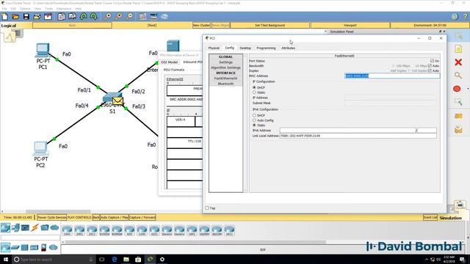Click the Redo green arrow icon
Viewport: 470px width, 264px height.
pyautogui.click(x=93, y=16)
